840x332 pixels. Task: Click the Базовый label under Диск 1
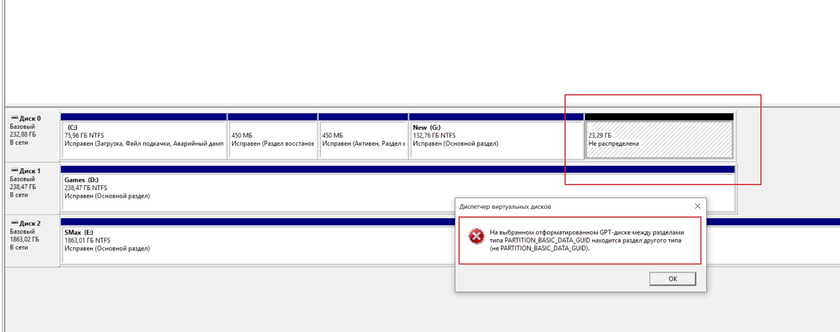22,179
